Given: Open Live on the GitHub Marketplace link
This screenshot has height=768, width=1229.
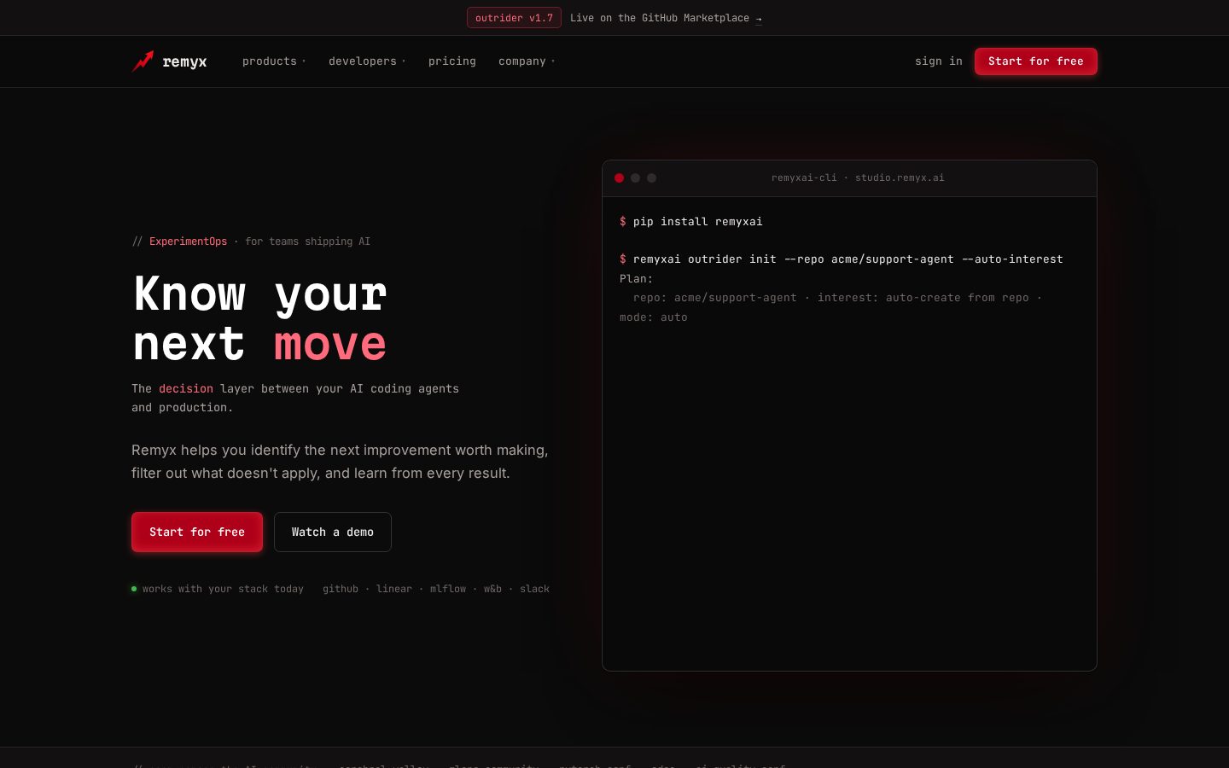Looking at the screenshot, I should pos(666,18).
